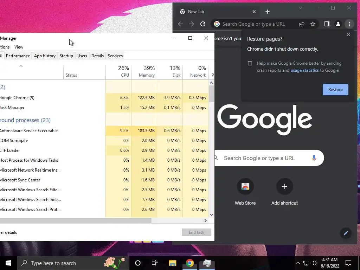The image size is (360, 270).
Task: Click the taskbar search box
Action: [x=73, y=263]
